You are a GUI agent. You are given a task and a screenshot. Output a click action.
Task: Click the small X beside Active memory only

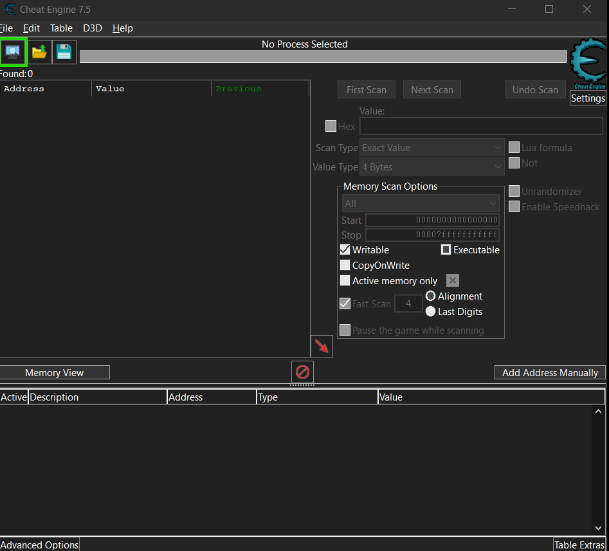pos(453,280)
